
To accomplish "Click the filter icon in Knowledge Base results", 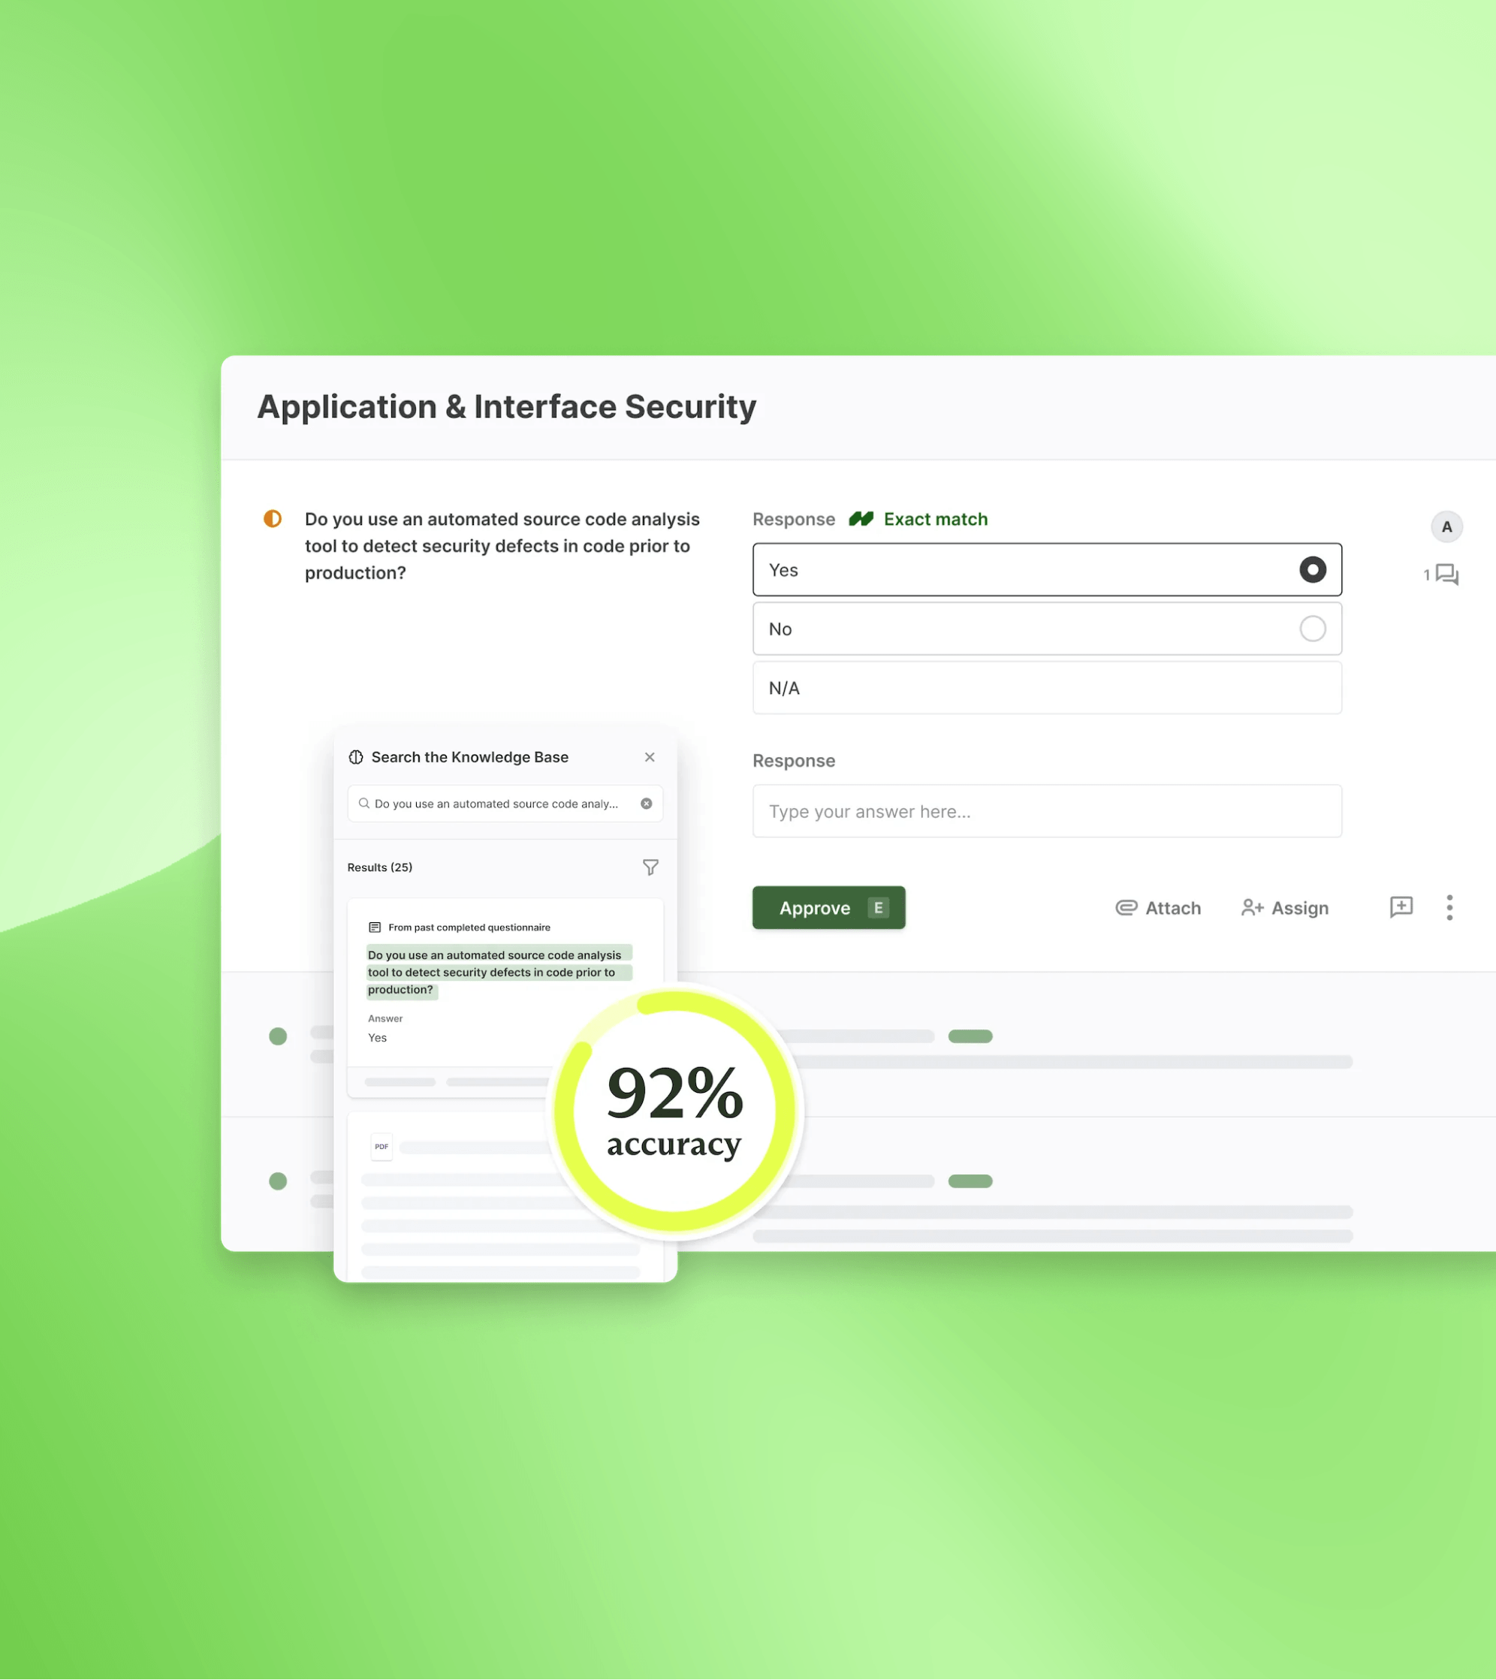I will point(653,867).
